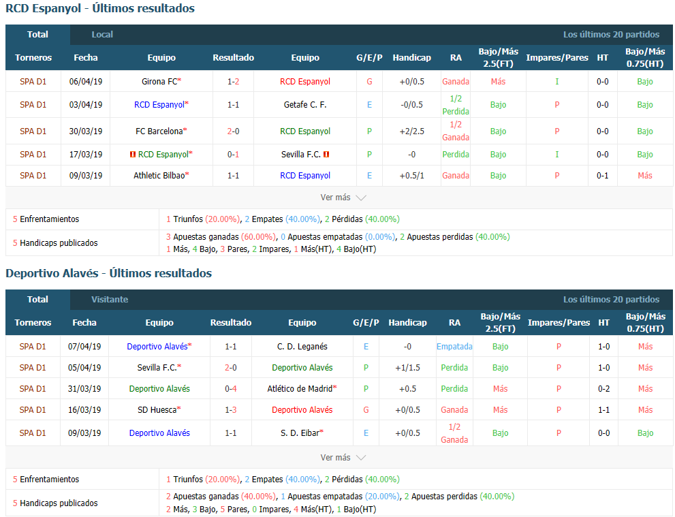Switch to the Visitante tab
The height and width of the screenshot is (517, 675).
(x=110, y=300)
